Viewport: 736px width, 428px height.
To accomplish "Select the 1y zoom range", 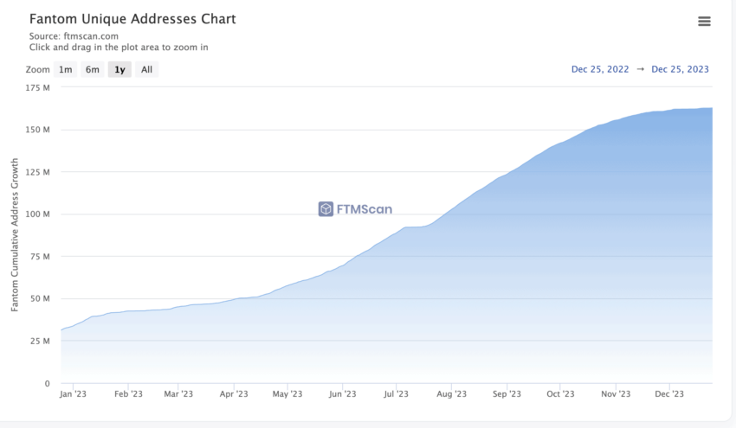I will (119, 69).
